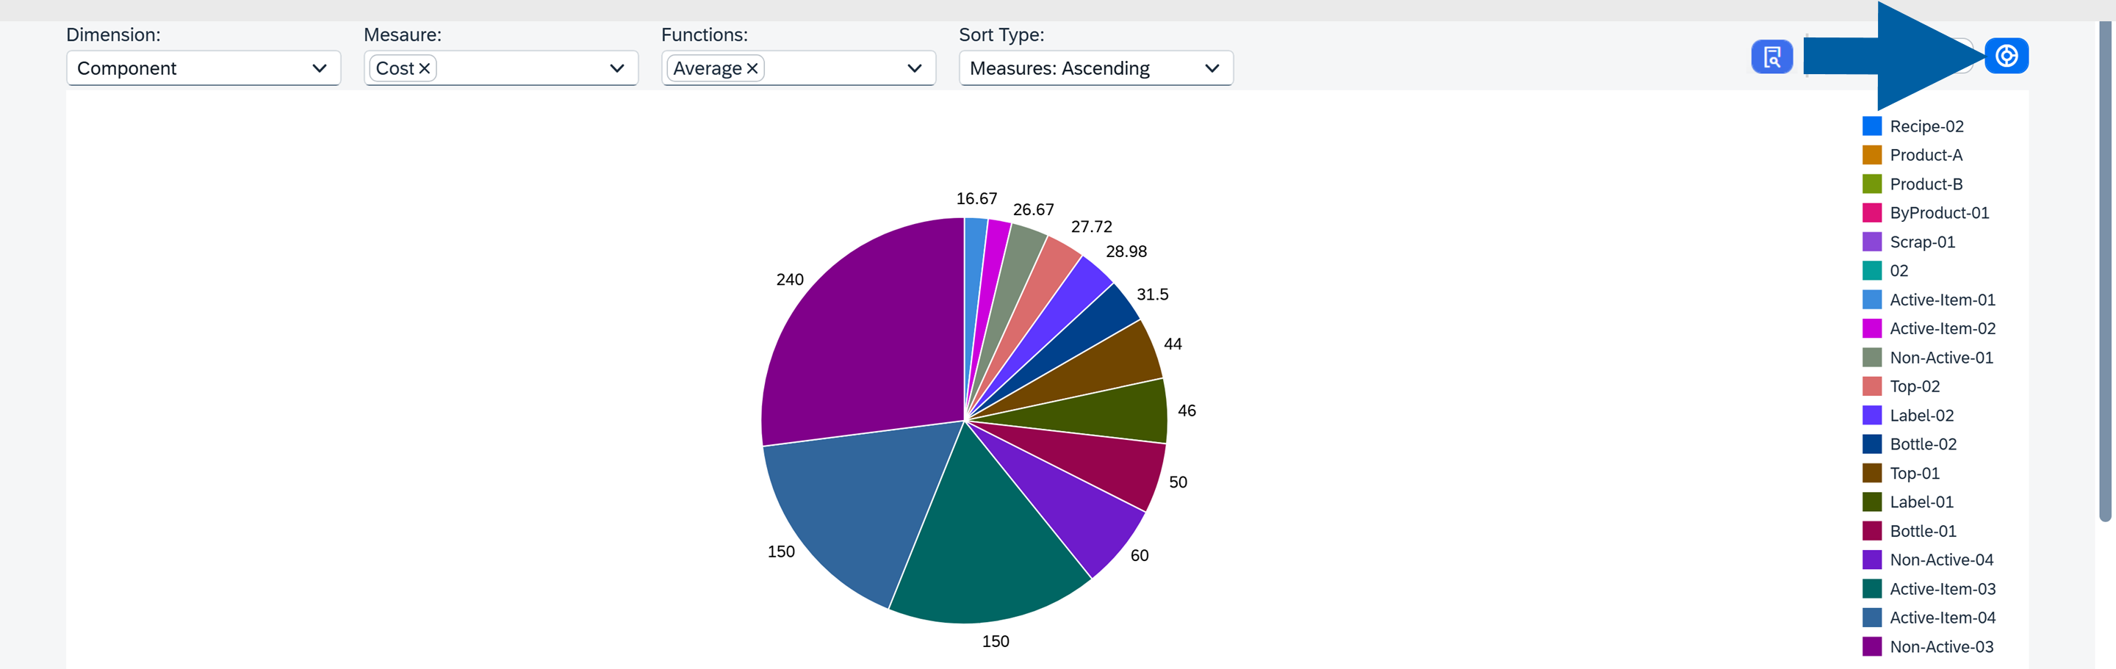This screenshot has height=669, width=2116.
Task: Remove the Average function tag
Action: pos(751,68)
